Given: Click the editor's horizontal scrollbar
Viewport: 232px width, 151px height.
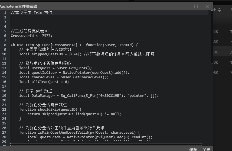Looking at the screenshot, I should click(106, 144).
